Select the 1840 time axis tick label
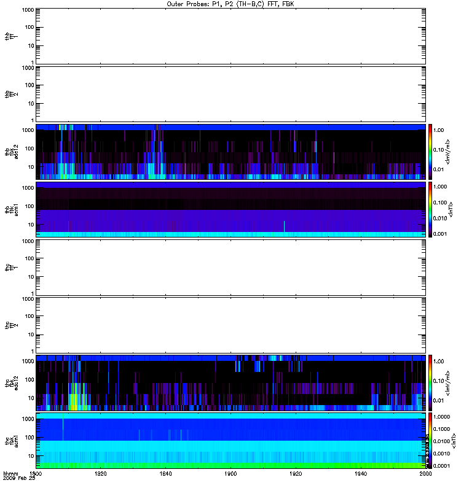461x491 pixels. [x=165, y=473]
